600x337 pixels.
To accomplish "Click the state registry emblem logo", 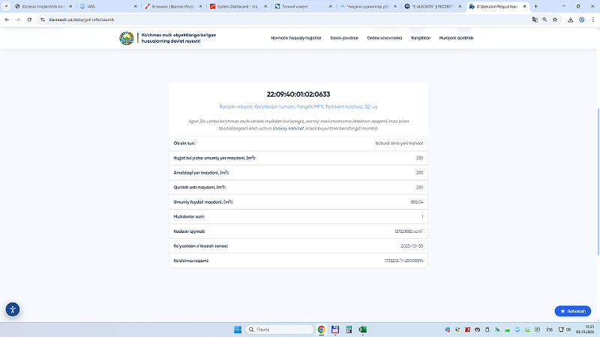I will (x=126, y=38).
